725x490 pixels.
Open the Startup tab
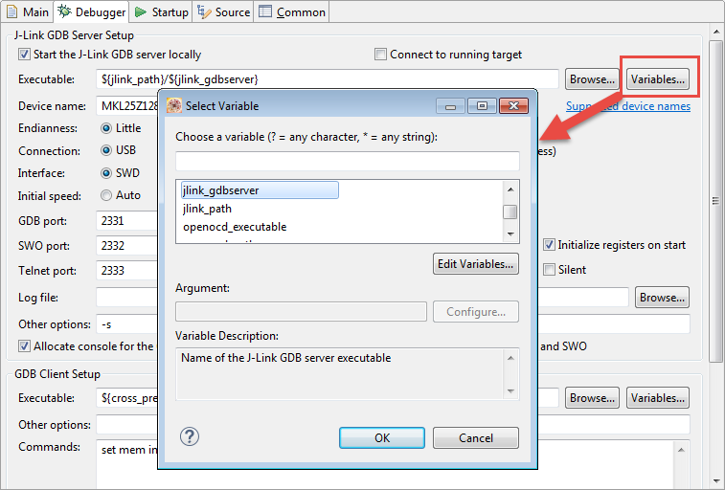point(161,12)
